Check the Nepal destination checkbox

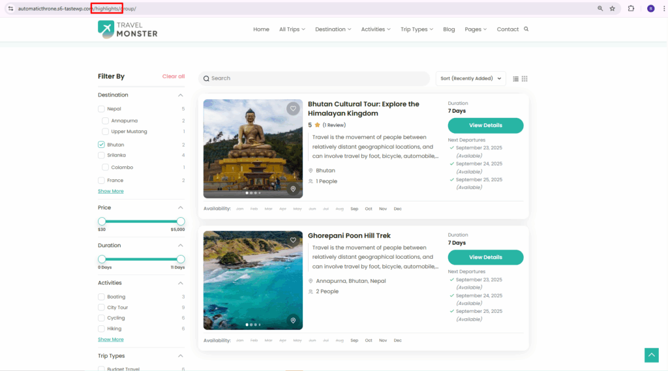coord(101,109)
